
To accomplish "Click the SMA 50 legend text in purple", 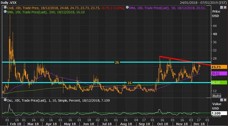I will click(167, 8).
